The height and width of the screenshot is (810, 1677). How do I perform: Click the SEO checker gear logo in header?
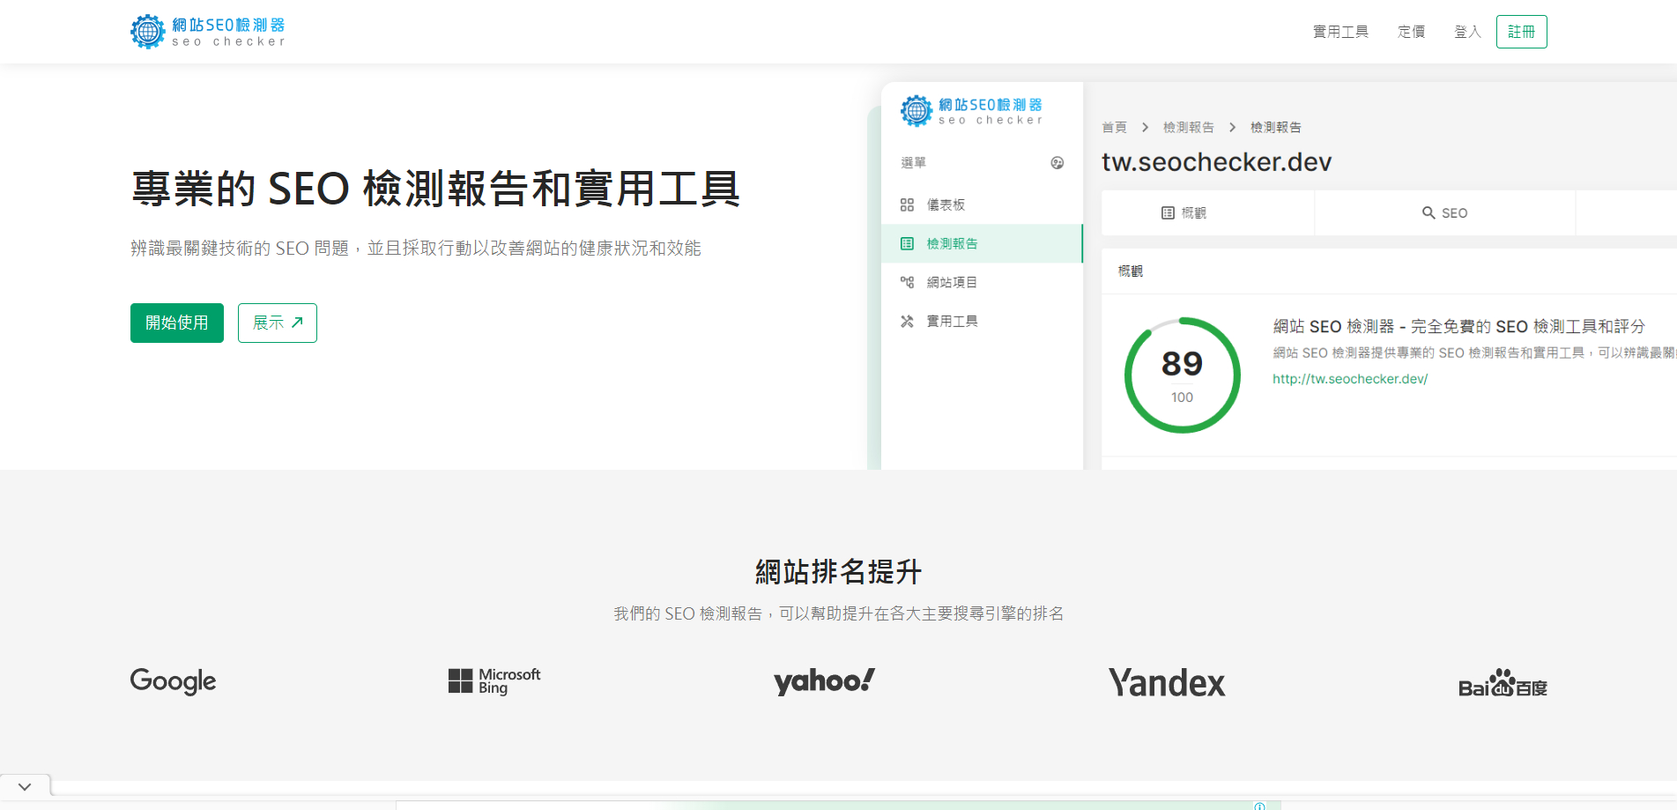point(148,32)
